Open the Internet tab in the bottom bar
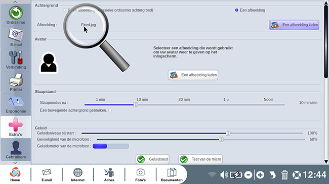The width and height of the screenshot is (329, 184). 77,174
